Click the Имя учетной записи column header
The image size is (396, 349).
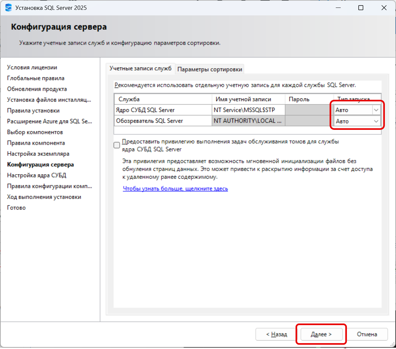point(248,99)
